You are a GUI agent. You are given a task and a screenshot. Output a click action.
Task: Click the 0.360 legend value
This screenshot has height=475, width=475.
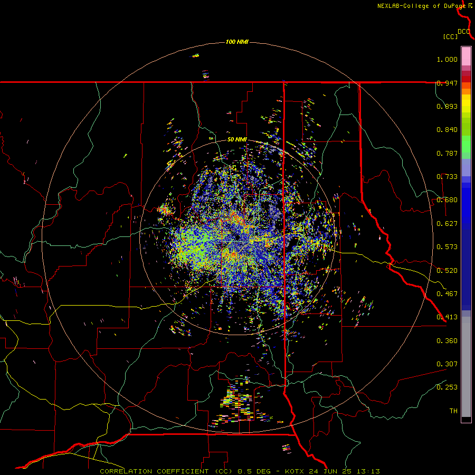point(447,341)
